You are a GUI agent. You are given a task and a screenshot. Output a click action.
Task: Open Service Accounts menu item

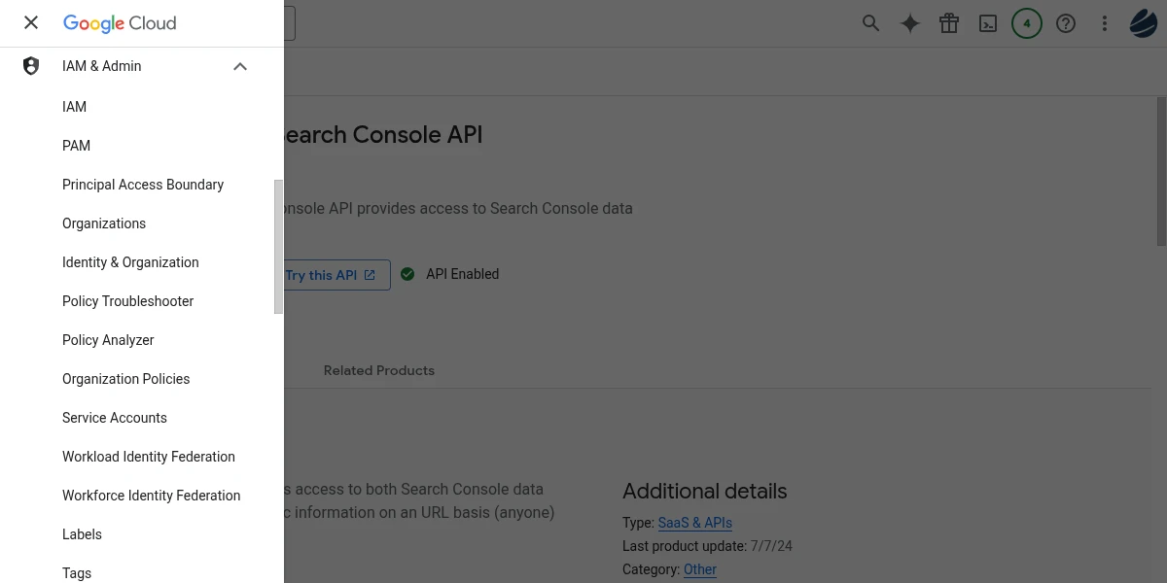pyautogui.click(x=115, y=418)
